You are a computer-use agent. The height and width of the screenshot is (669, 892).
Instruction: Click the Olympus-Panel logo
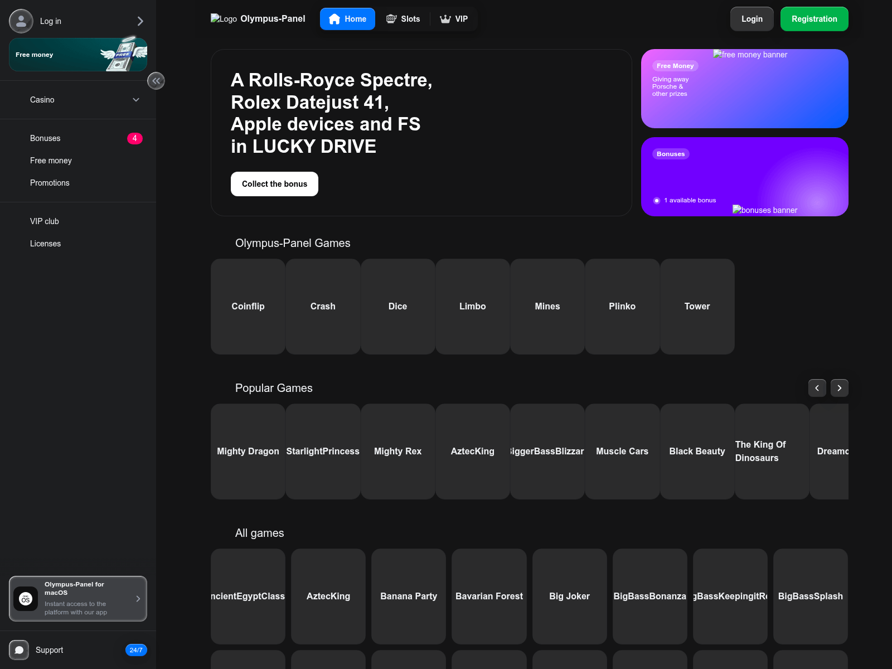click(258, 19)
